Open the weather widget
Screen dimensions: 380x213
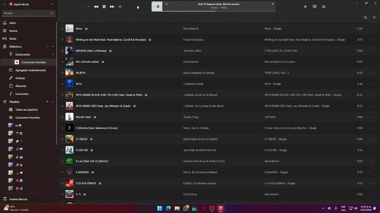coord(17,208)
